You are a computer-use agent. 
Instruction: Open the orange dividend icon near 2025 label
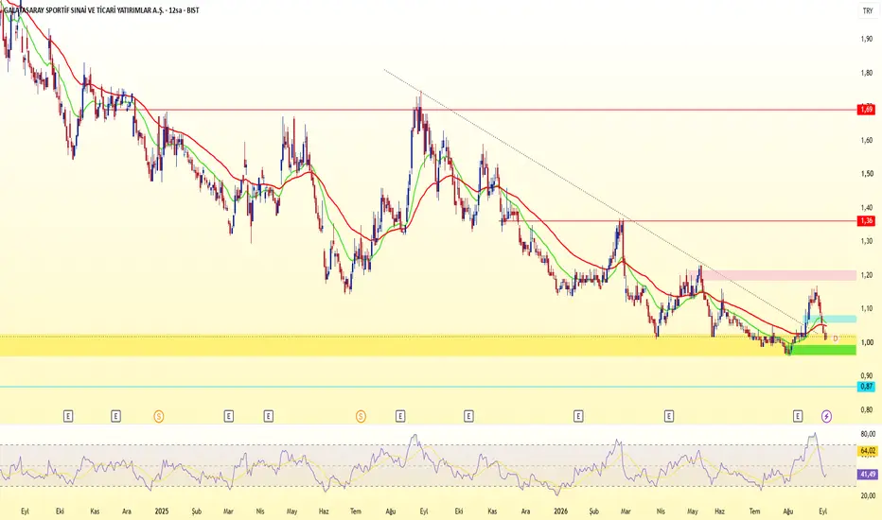pyautogui.click(x=159, y=416)
